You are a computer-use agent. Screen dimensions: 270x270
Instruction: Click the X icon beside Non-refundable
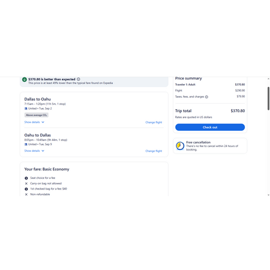pyautogui.click(x=26, y=194)
